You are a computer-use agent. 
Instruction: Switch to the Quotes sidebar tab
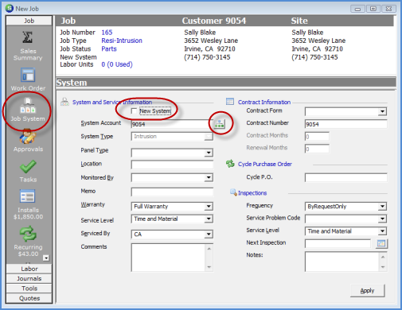coord(29,298)
